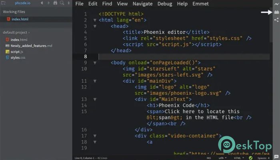Click the folder icon beside phcode.io

coord(3,3)
